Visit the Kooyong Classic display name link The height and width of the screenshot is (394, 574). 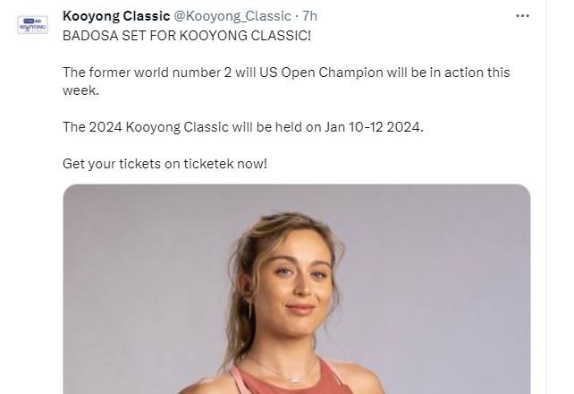pyautogui.click(x=116, y=16)
